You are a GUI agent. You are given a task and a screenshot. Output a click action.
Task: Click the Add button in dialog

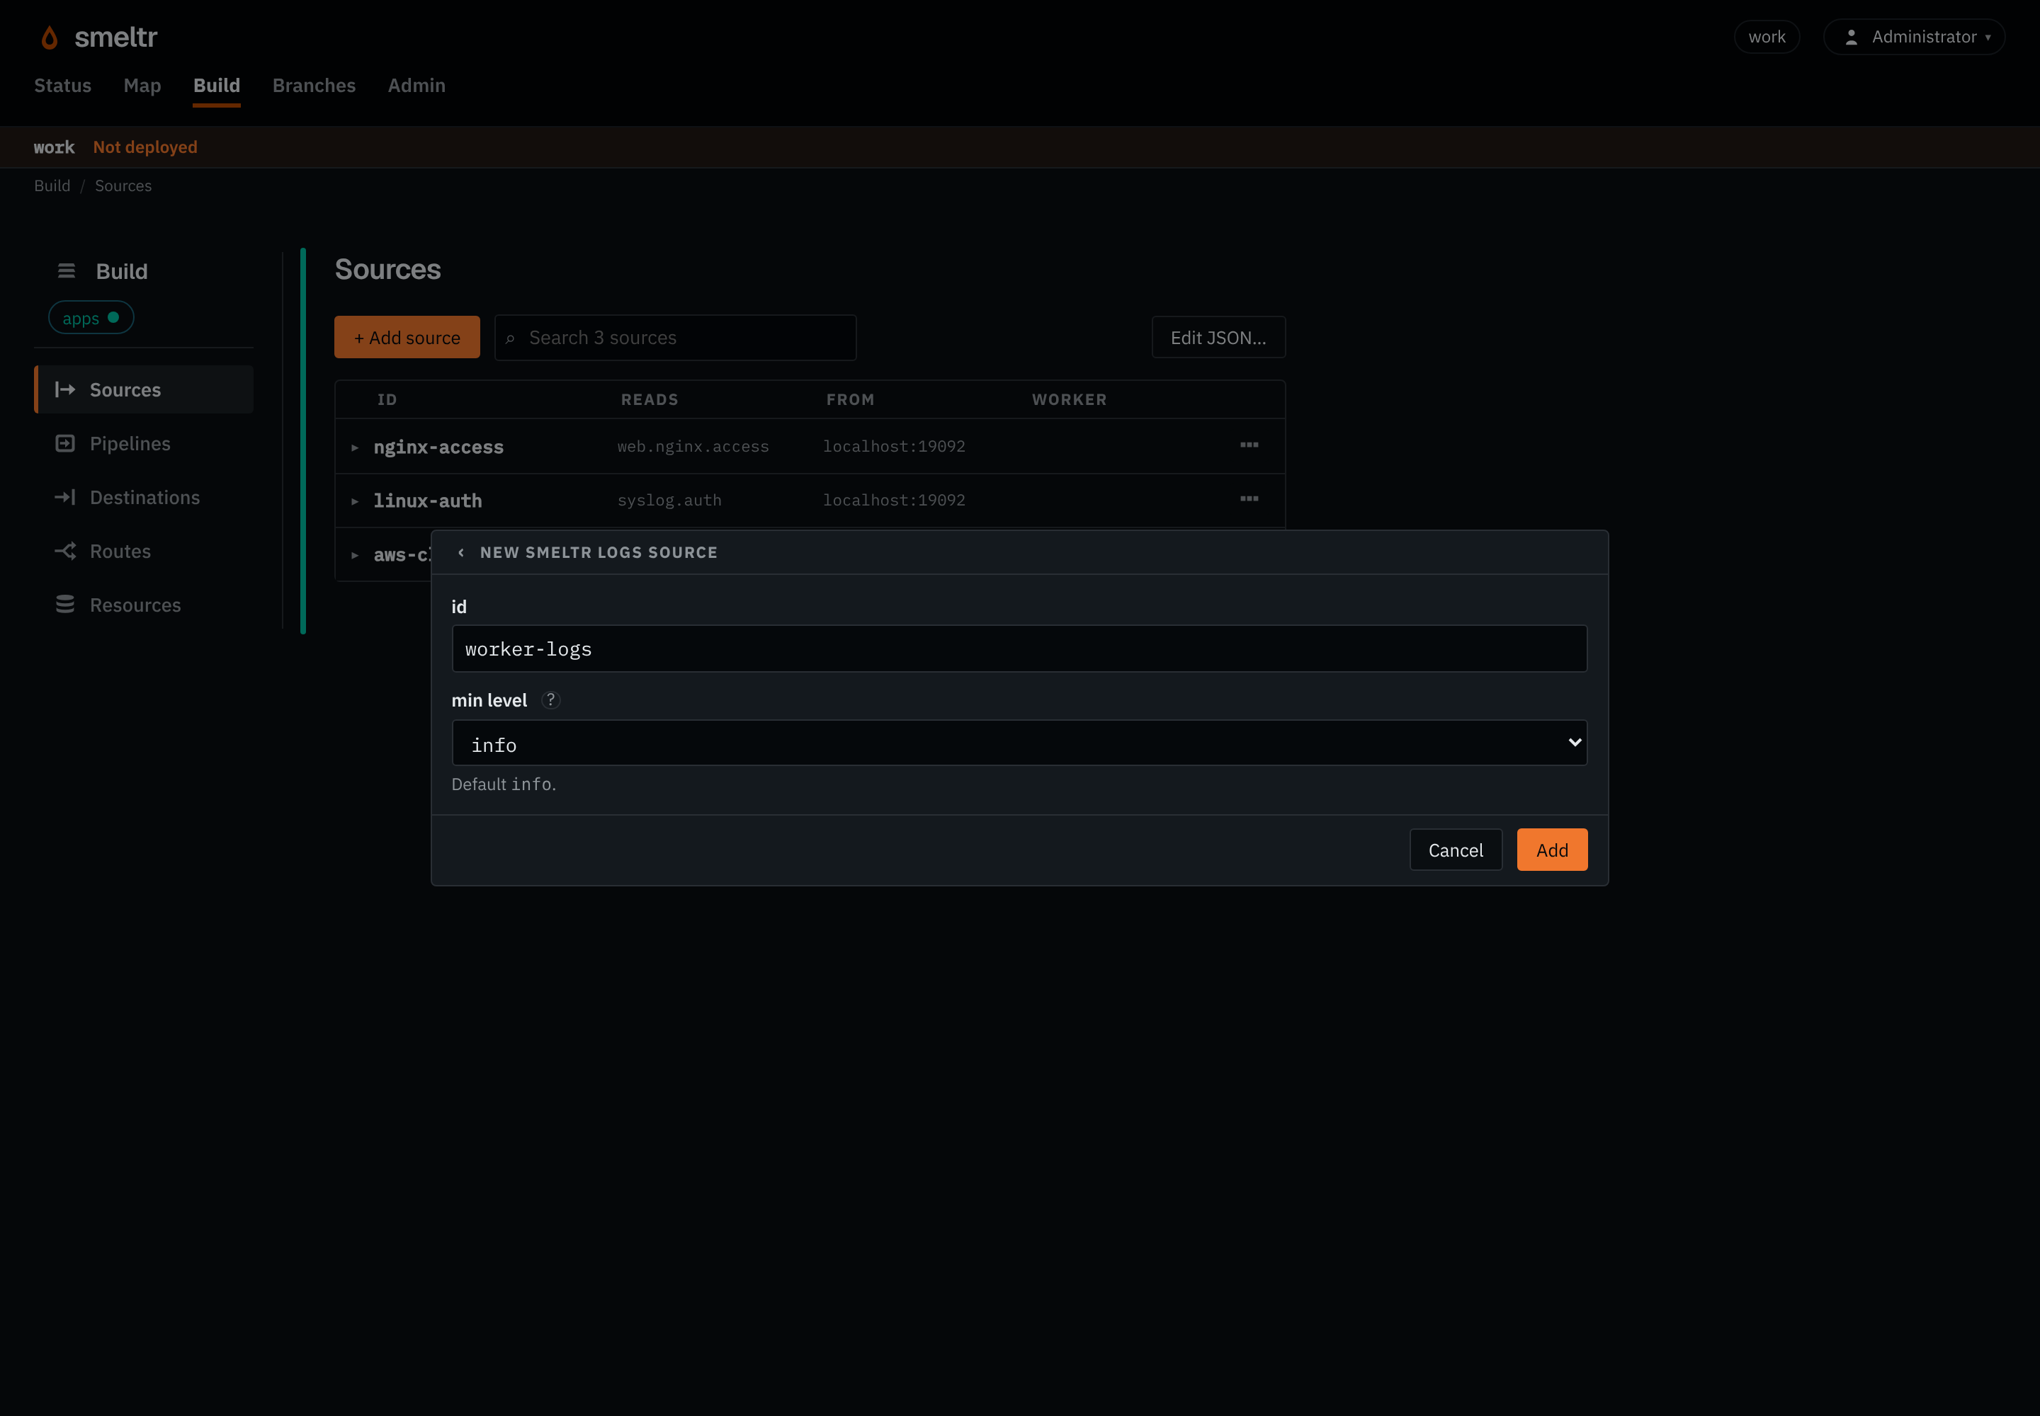[x=1552, y=850]
